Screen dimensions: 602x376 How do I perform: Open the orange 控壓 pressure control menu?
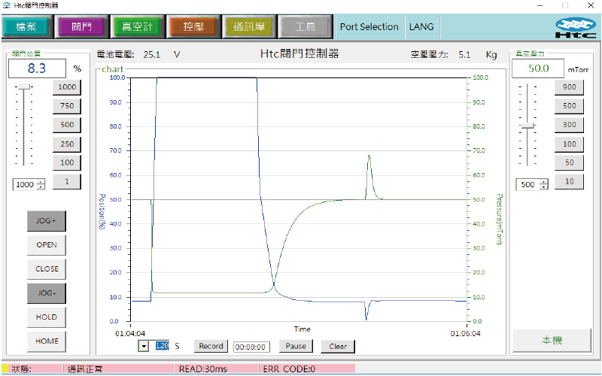(193, 26)
